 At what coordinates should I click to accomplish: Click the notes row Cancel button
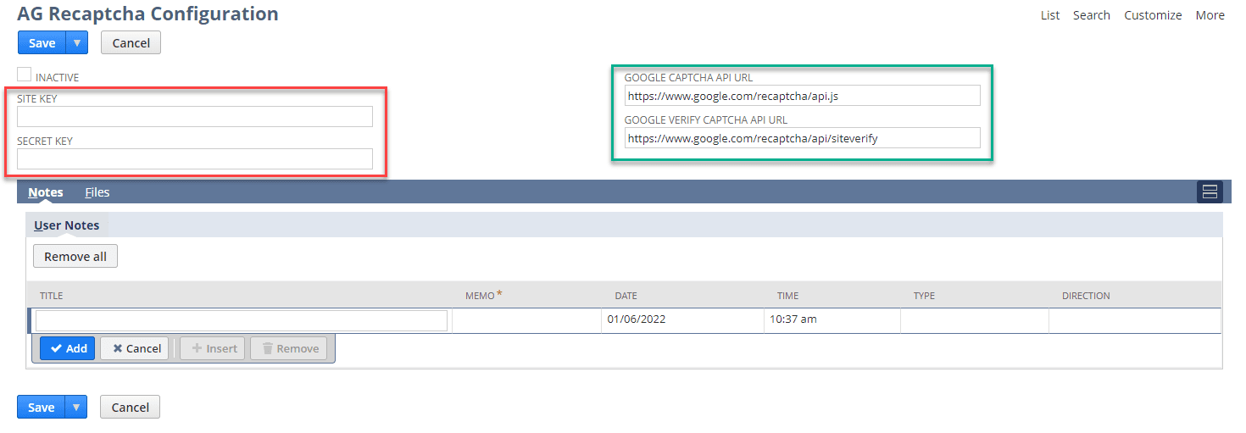136,348
